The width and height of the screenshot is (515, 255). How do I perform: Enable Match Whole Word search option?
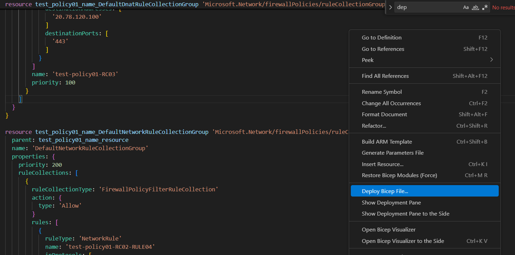pos(474,7)
